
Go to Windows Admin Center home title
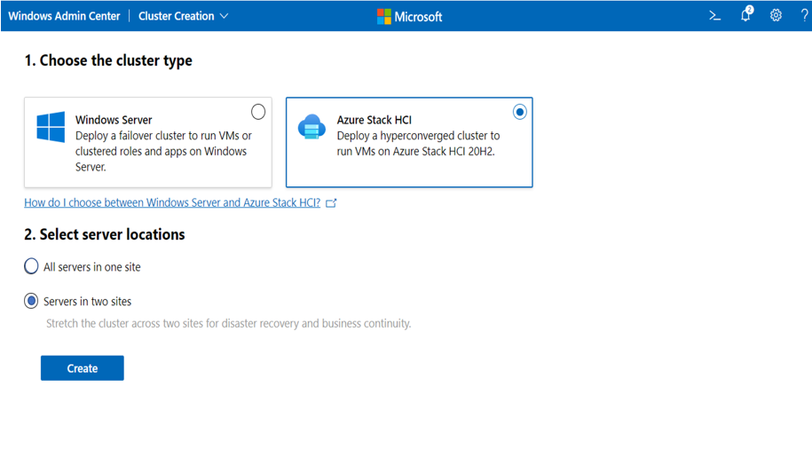tap(64, 16)
